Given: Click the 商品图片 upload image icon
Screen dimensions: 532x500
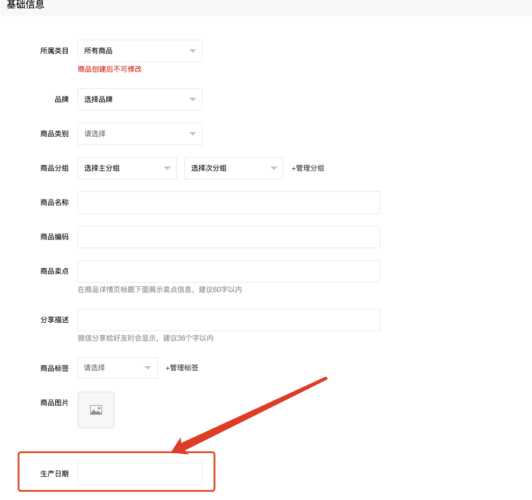Looking at the screenshot, I should 96,410.
